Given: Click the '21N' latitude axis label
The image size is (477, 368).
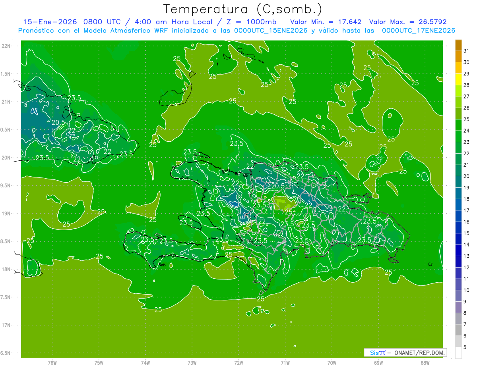Looking at the screenshot, I should pos(6,102).
